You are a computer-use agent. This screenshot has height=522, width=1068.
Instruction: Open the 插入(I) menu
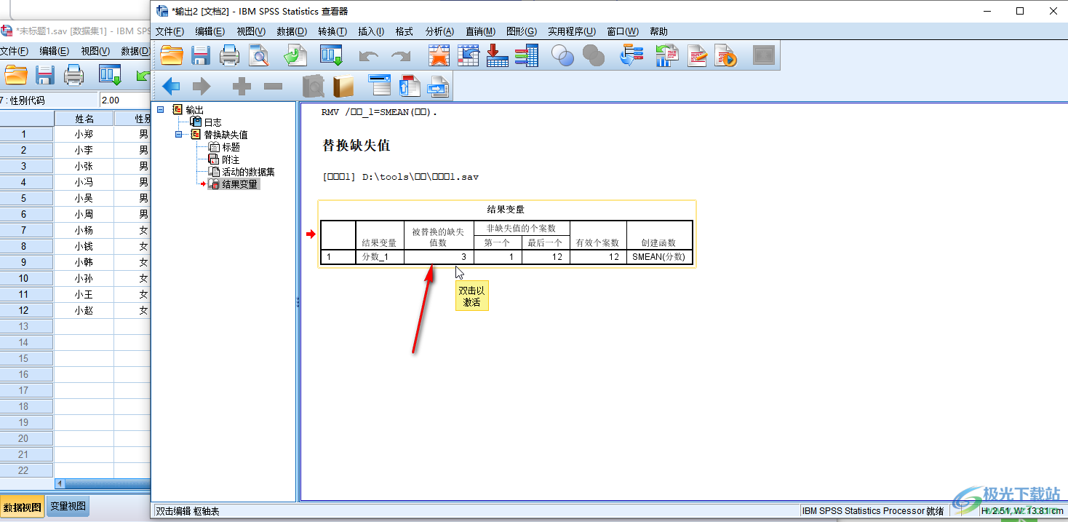(x=371, y=31)
